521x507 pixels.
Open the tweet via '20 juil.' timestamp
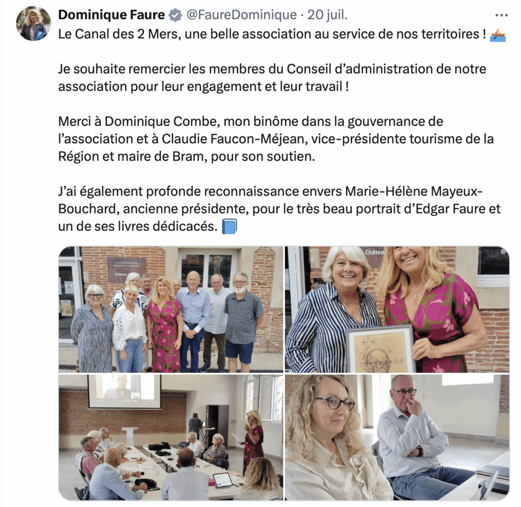click(x=327, y=15)
